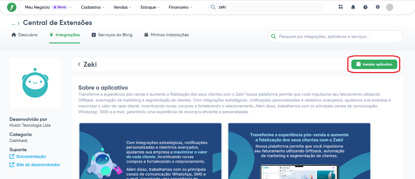Click the user avatar circle

(390, 7)
